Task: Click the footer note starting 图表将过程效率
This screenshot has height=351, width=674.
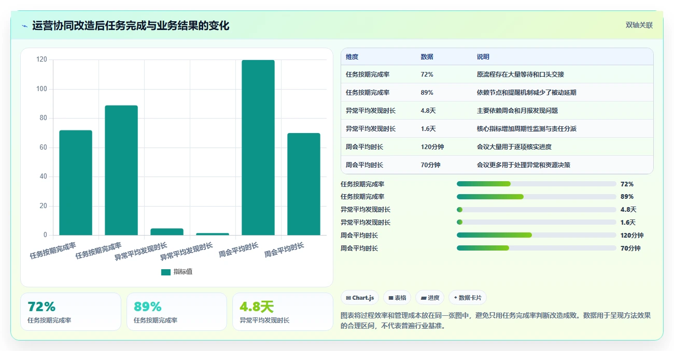Action: pyautogui.click(x=496, y=320)
